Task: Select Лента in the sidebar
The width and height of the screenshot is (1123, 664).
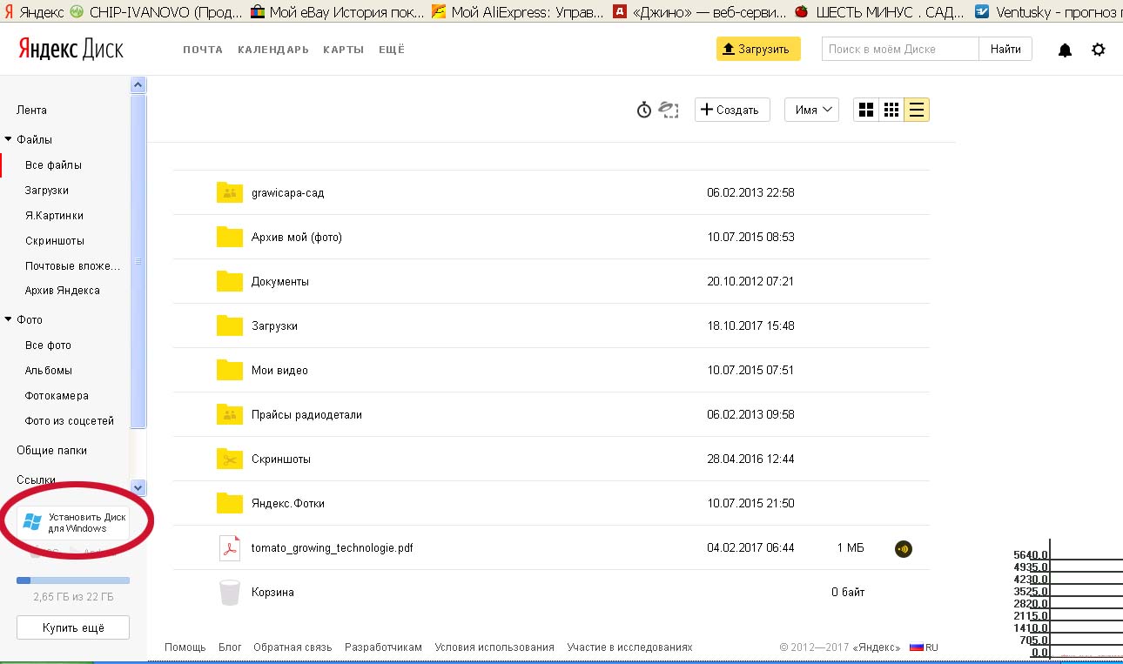Action: [31, 111]
